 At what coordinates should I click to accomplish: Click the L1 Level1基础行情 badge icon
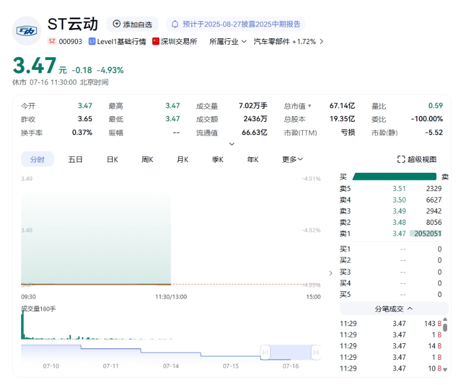(92, 42)
